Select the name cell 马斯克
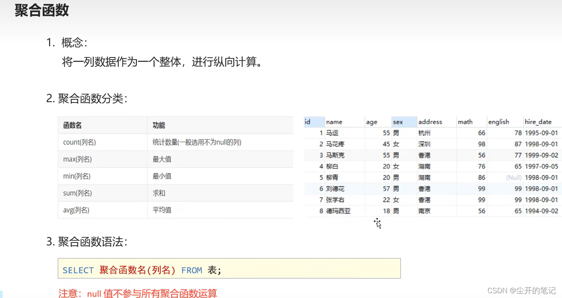Viewport: 562px width, 298px height. (x=335, y=155)
